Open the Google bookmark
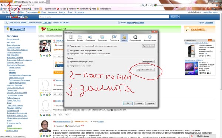 (x=36, y=9)
